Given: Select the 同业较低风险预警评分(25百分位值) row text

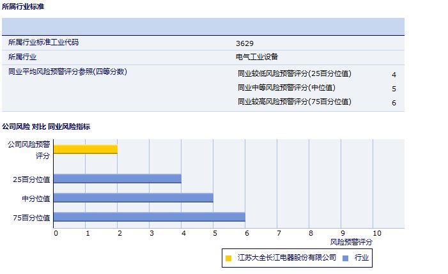Looking at the screenshot, I should coord(294,73).
